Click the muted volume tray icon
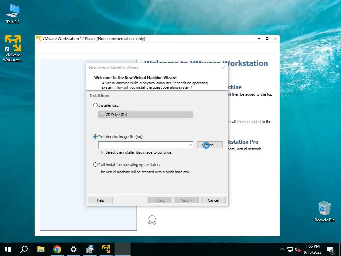341x256 pixels. point(298,249)
